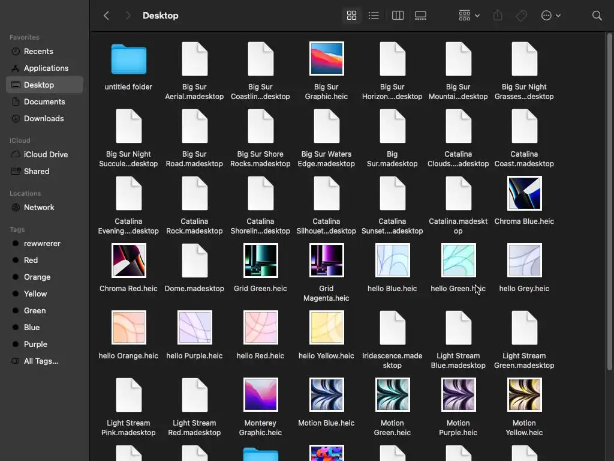This screenshot has height=461, width=614.
Task: Select Light Stream Pink.madesktop icon
Action: click(128, 395)
